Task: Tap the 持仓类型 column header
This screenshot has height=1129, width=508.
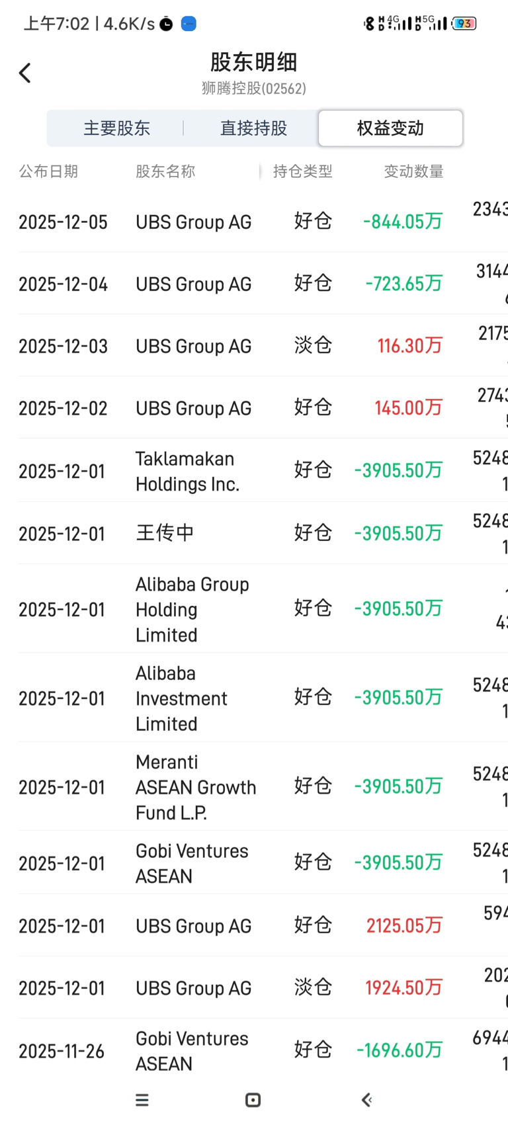Action: coord(302,172)
